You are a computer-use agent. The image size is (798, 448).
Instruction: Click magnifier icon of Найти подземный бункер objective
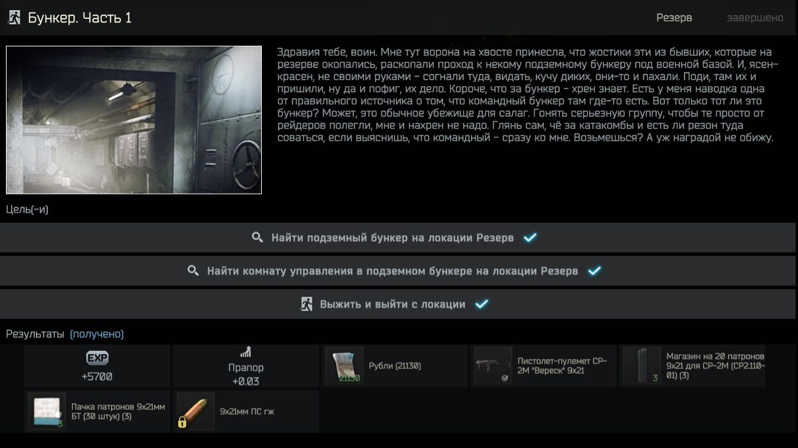point(257,238)
